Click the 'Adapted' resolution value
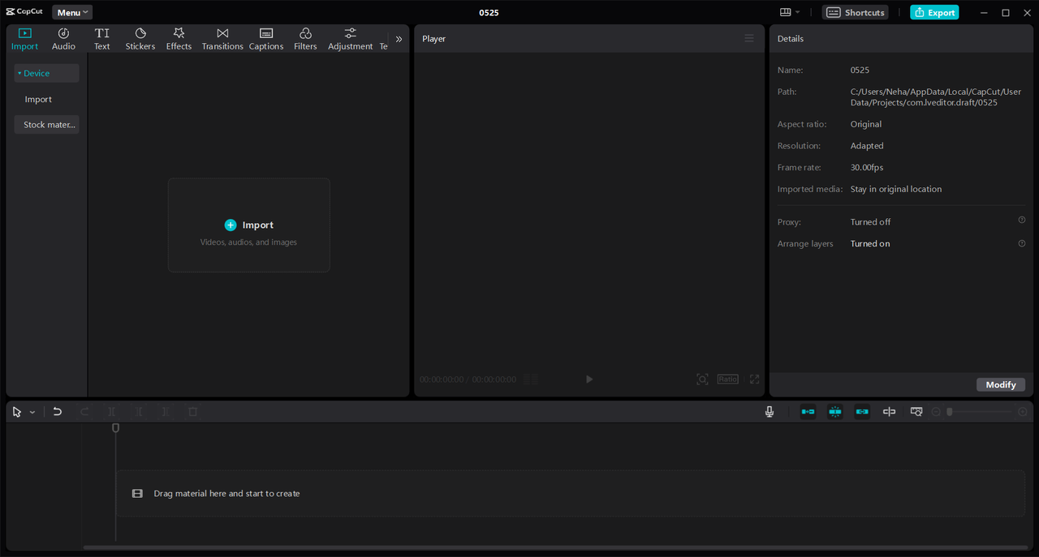Viewport: 1039px width, 557px height. [x=867, y=146]
